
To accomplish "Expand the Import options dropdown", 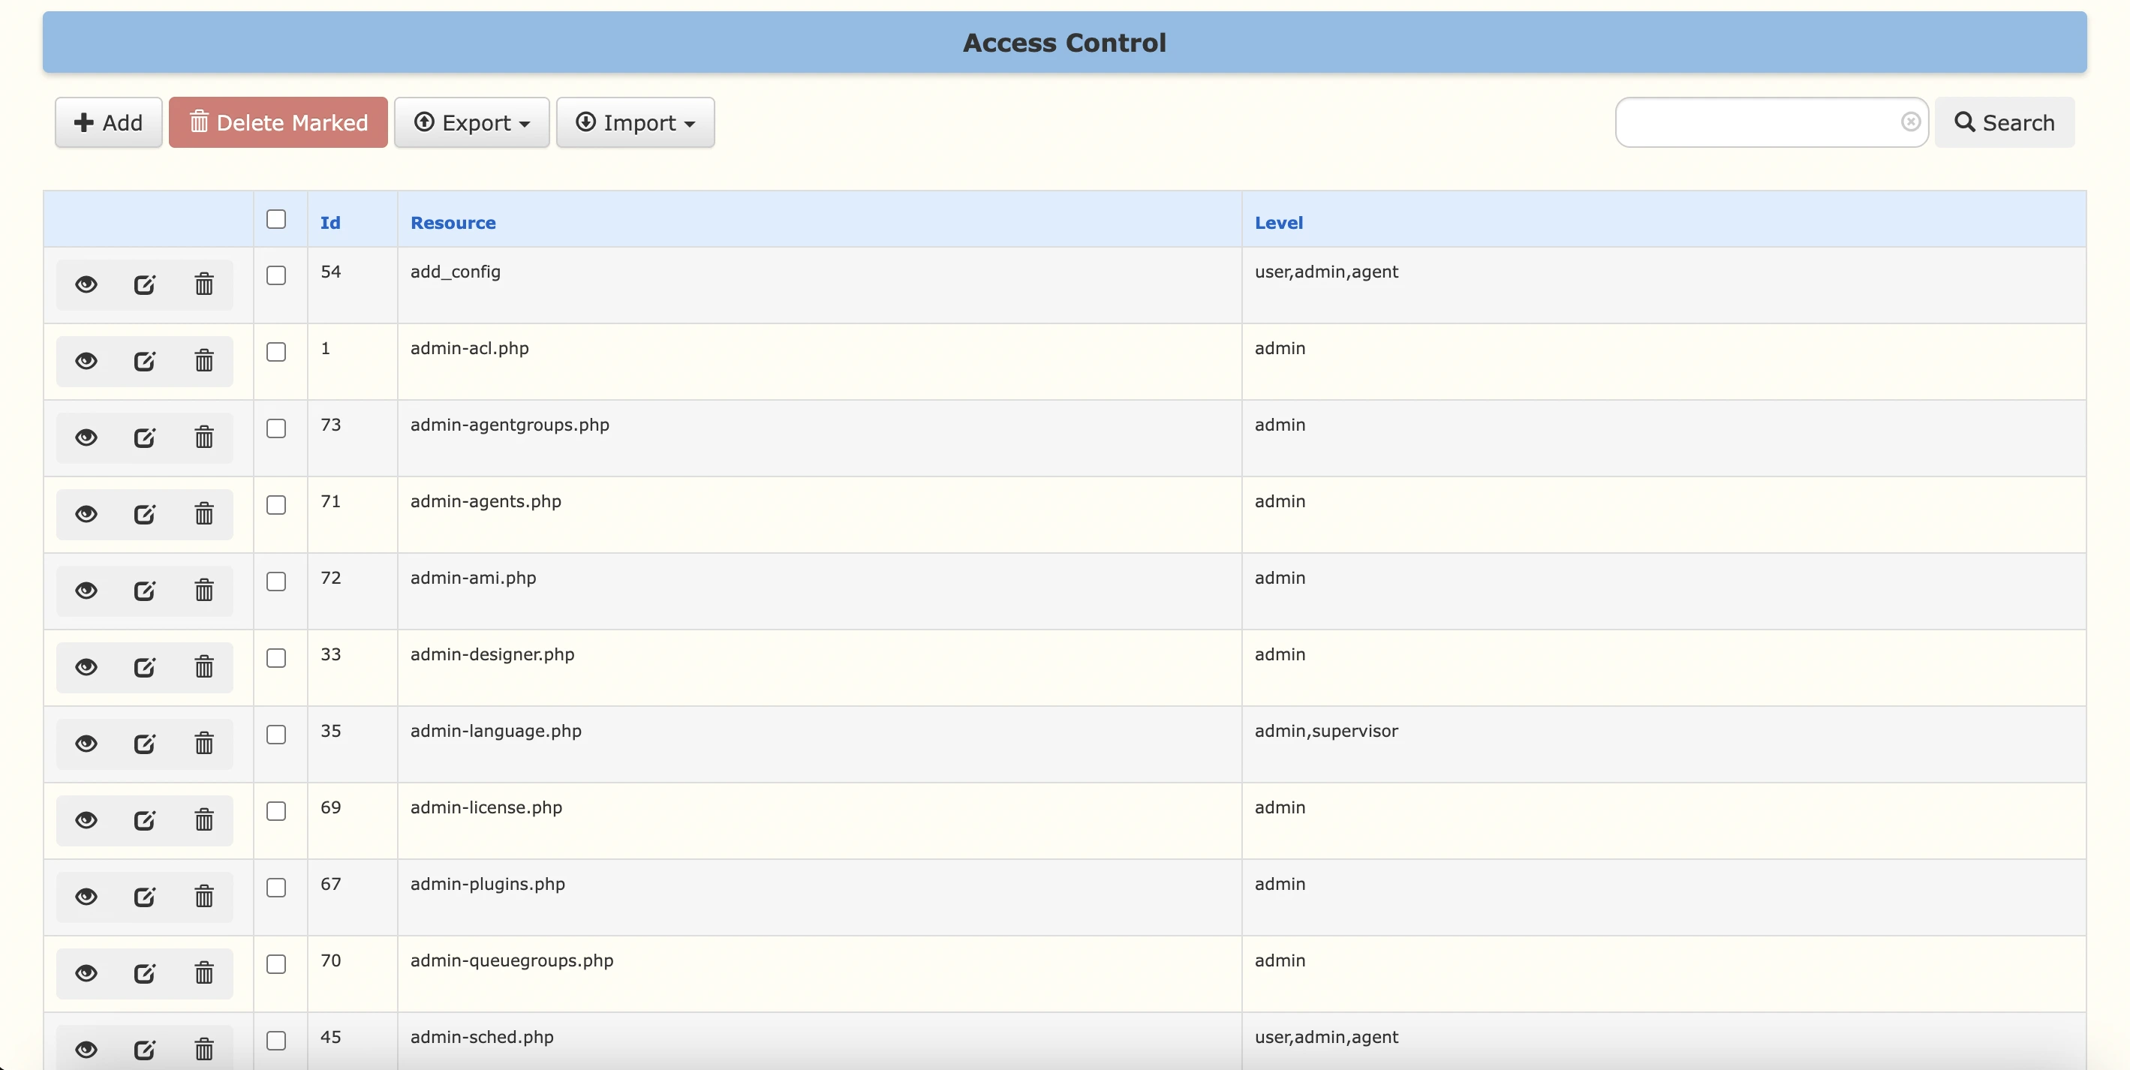I will pos(635,122).
